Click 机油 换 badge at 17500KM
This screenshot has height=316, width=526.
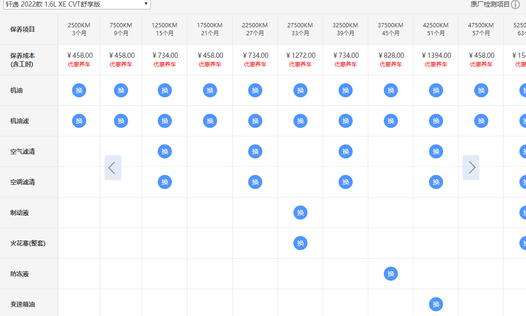210,90
